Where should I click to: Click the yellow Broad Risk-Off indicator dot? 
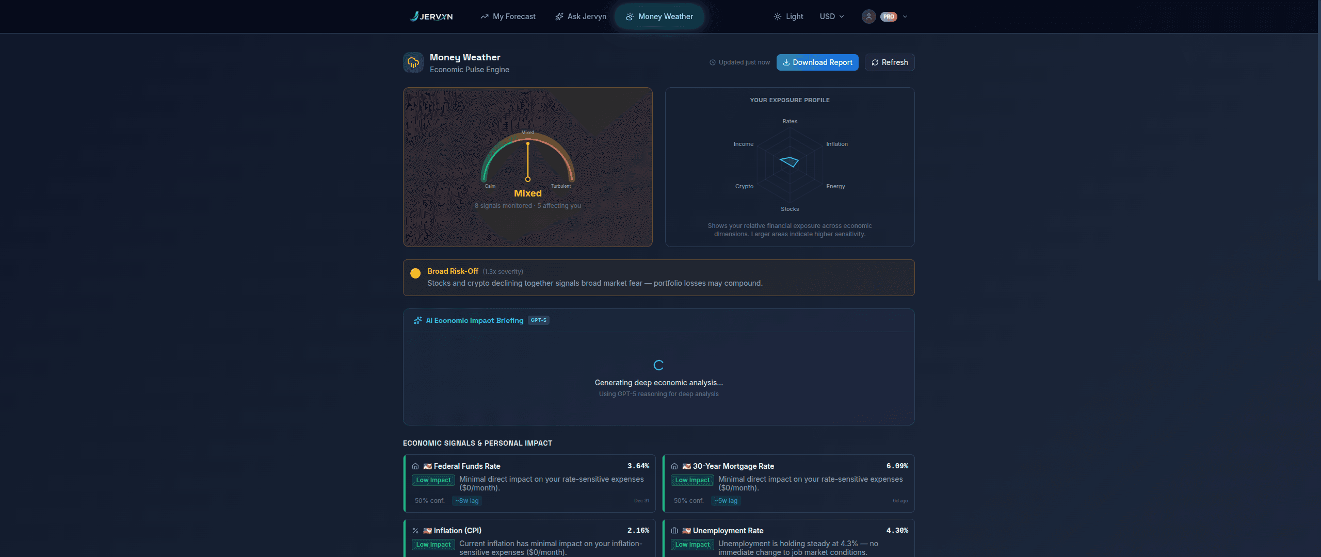pyautogui.click(x=415, y=273)
